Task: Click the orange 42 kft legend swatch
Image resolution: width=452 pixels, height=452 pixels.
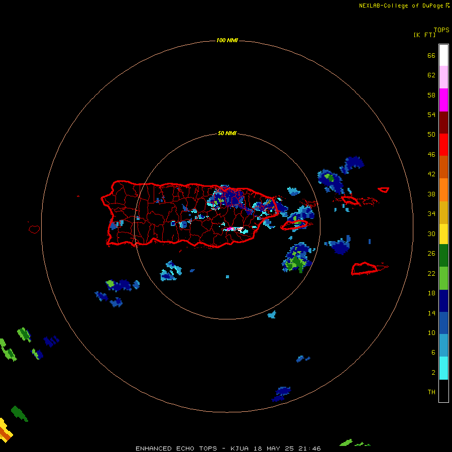Action: point(443,189)
